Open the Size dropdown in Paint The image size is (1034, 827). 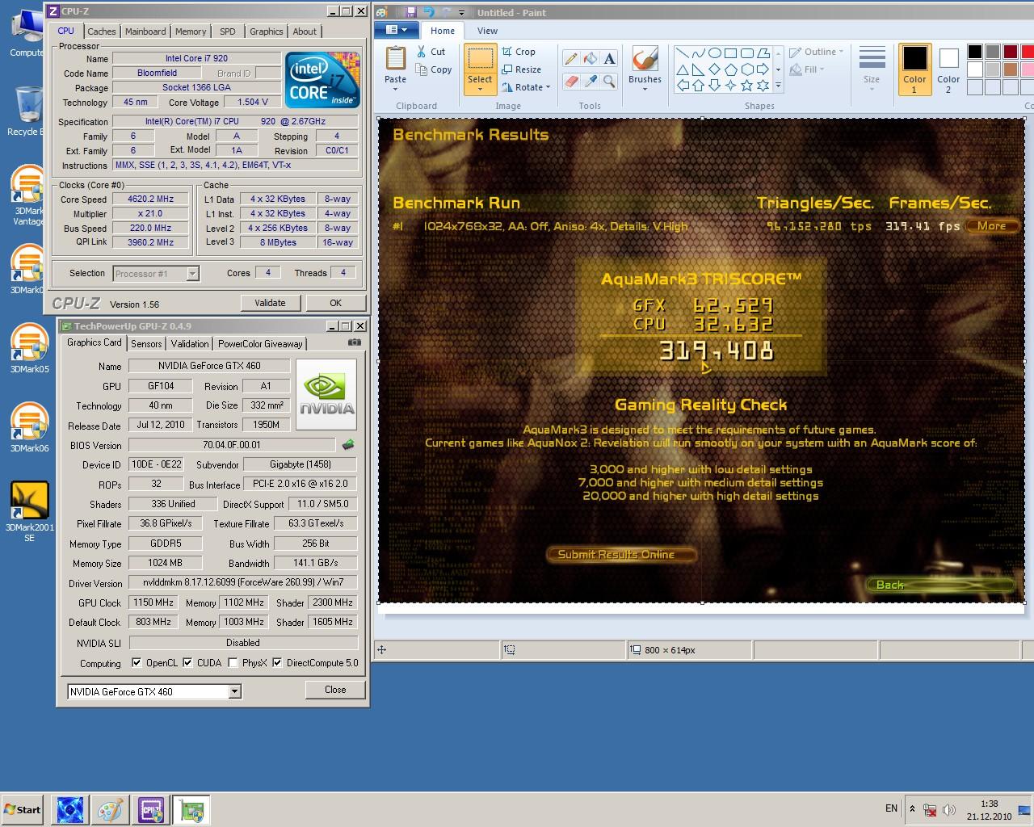point(872,69)
